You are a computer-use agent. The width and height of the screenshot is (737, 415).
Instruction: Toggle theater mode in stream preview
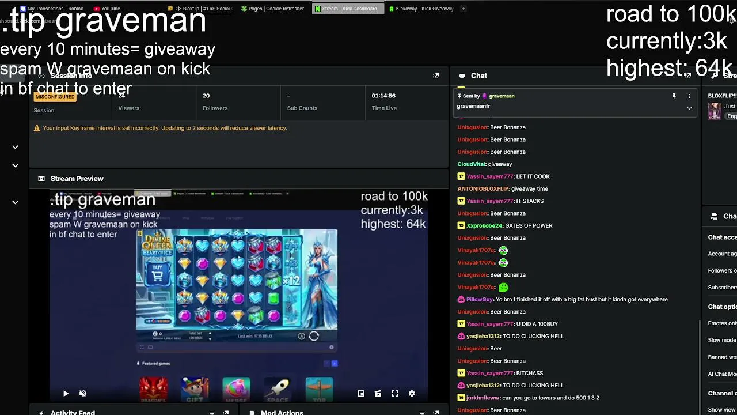[378, 394]
